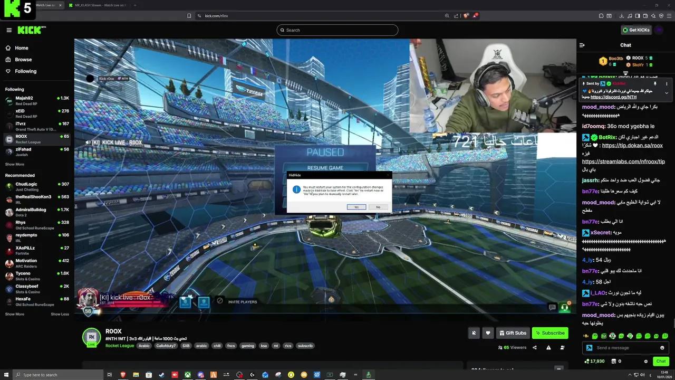Image resolution: width=675 pixels, height=380 pixels.
Task: Open the tip.dokan.sa/roox link
Action: tap(632, 146)
